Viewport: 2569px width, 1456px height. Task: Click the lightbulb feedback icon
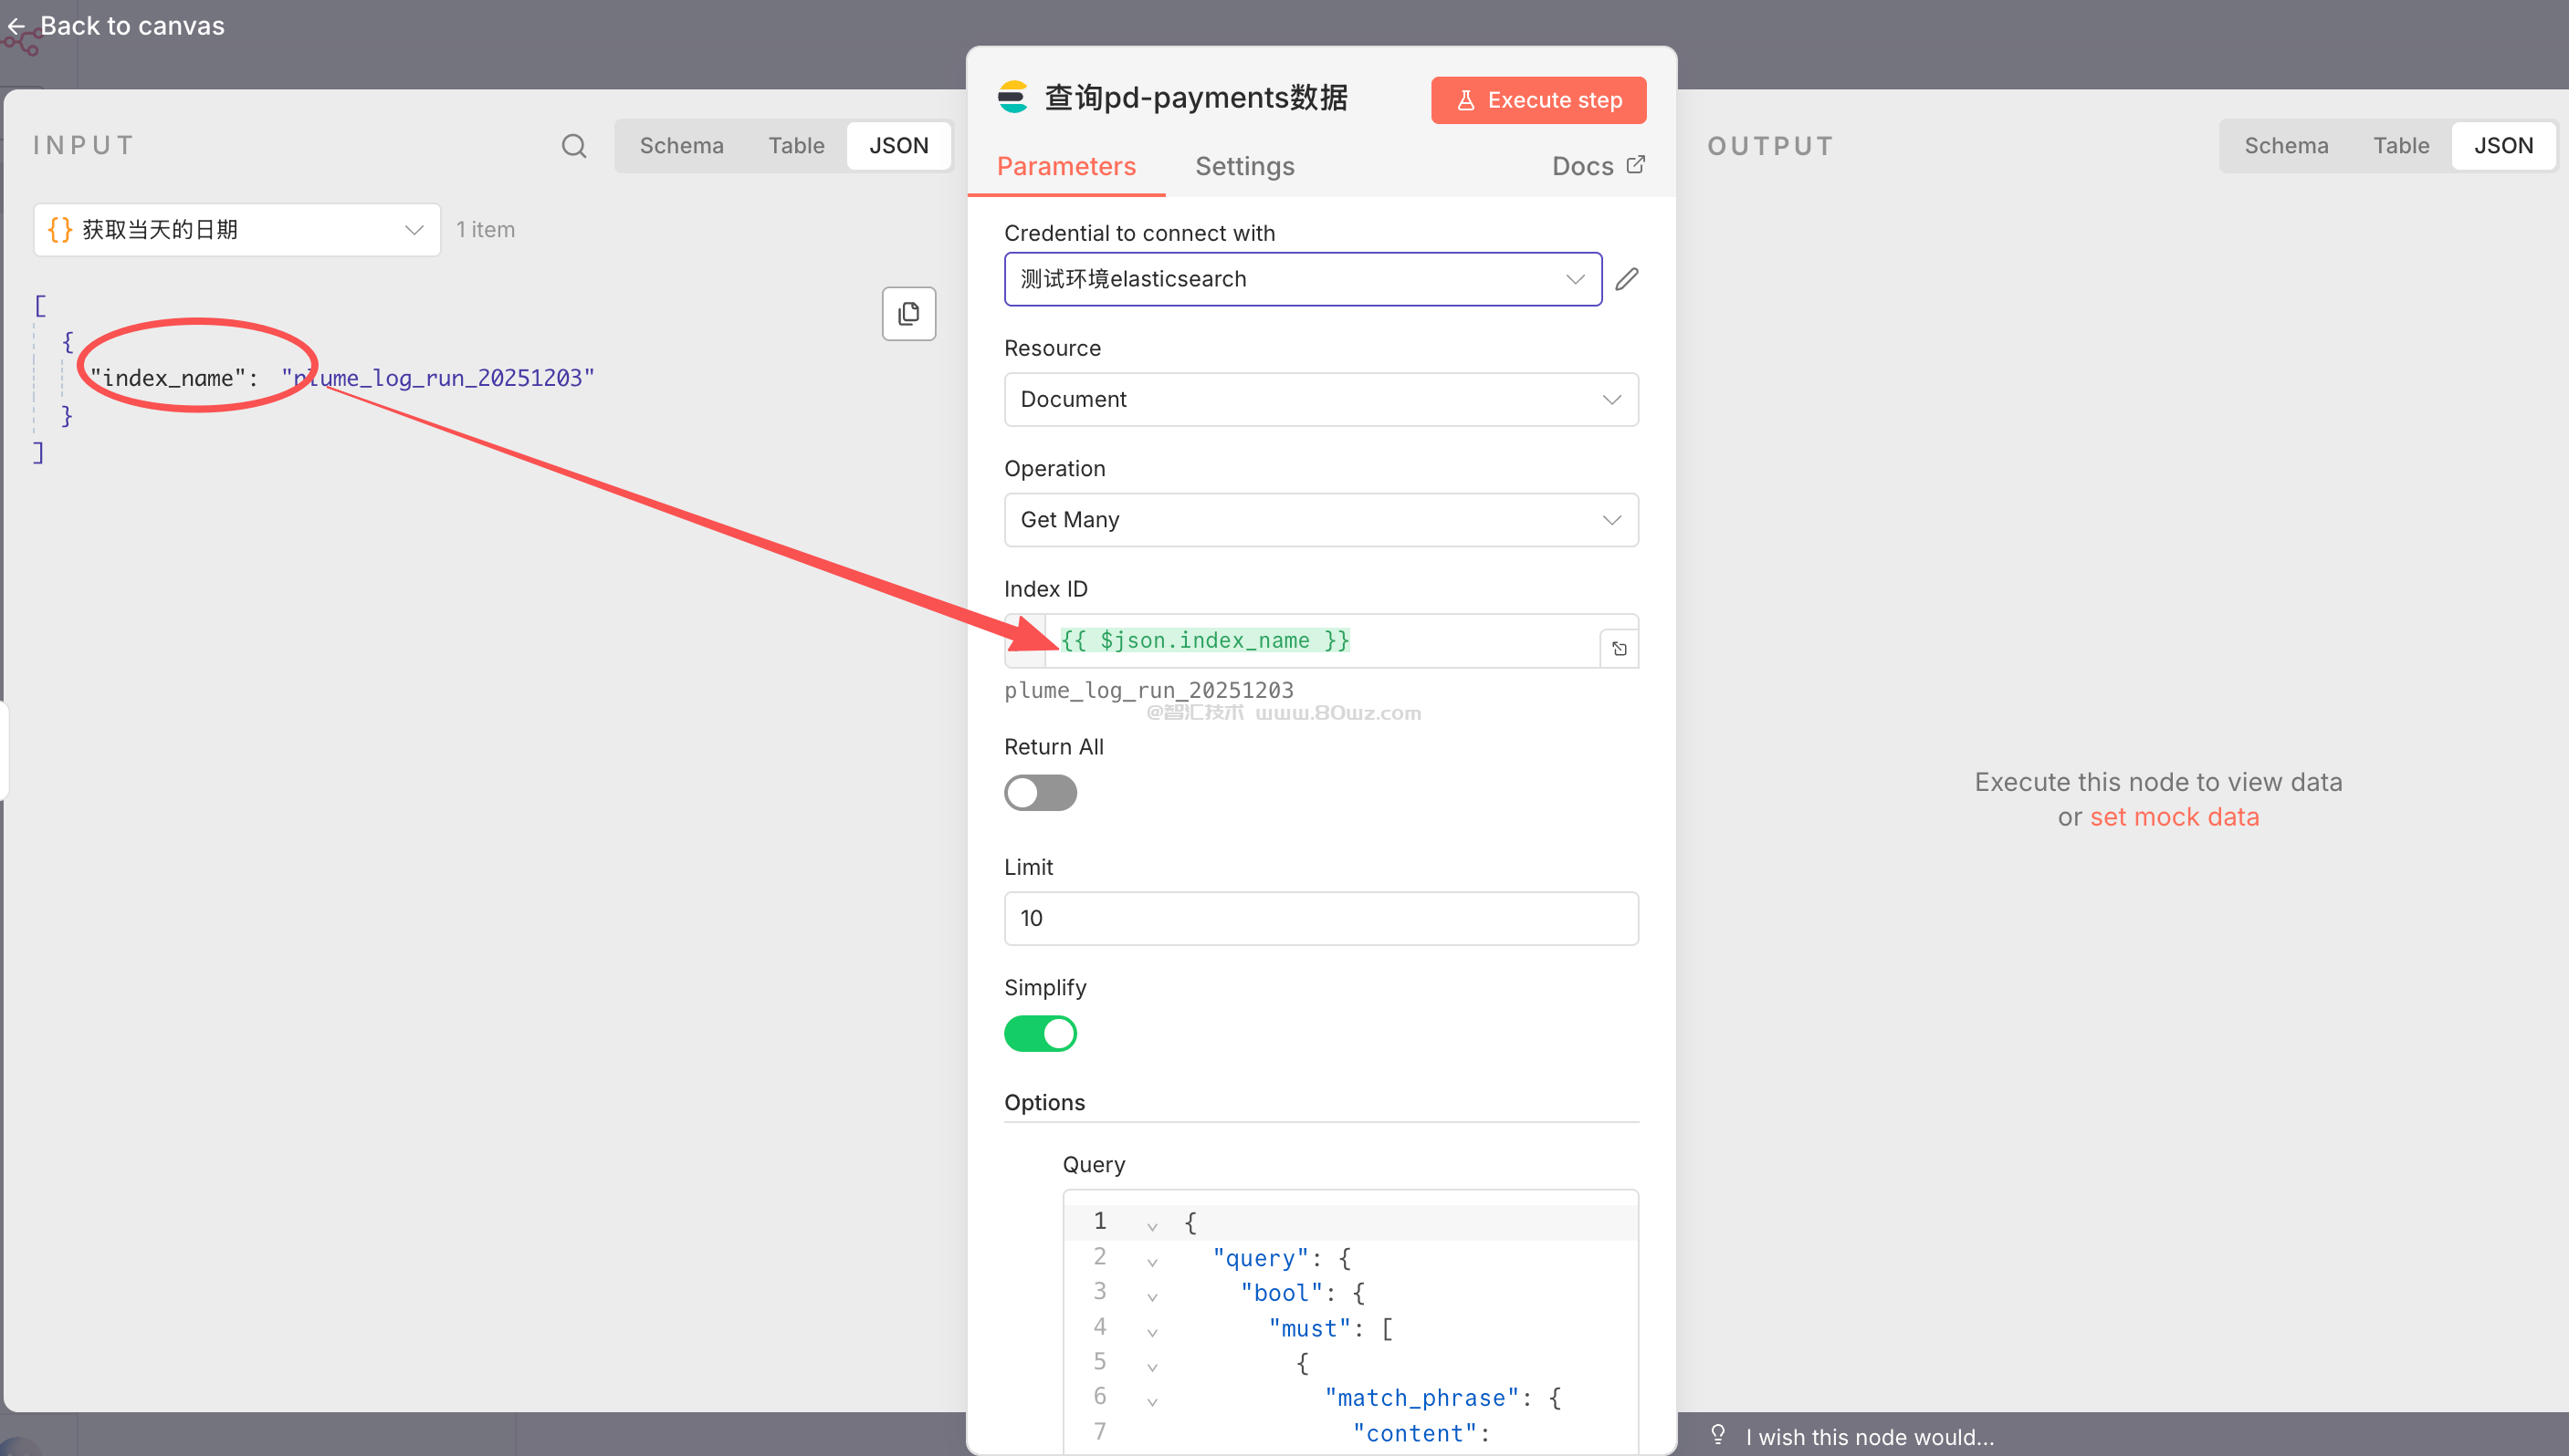point(1717,1434)
